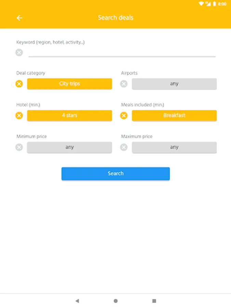Clear the Minimum price X icon
Image resolution: width=231 pixels, height=308 pixels.
[19, 147]
